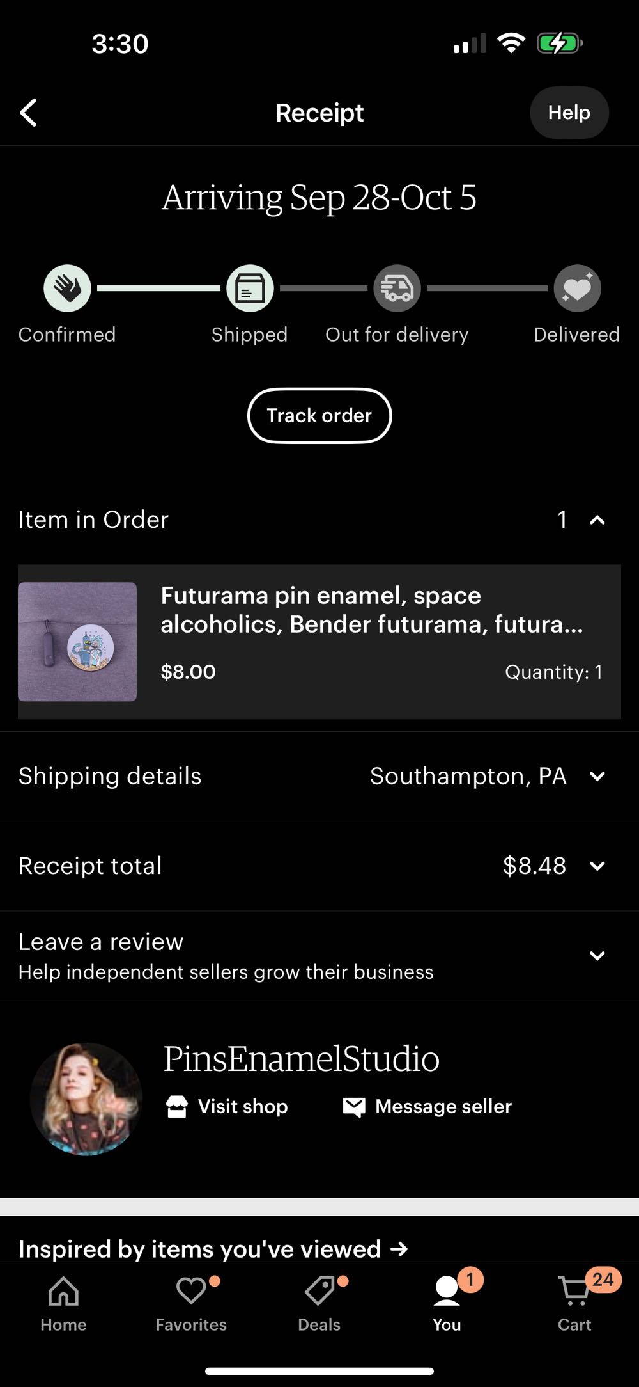
Task: Collapse the Item in Order section
Action: [x=597, y=520]
